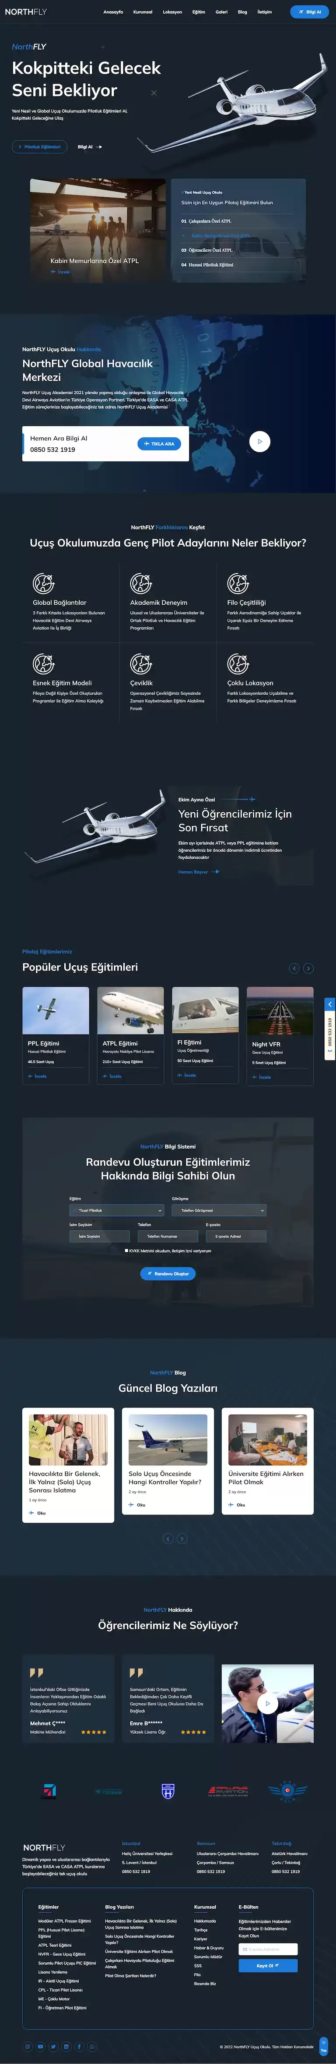The width and height of the screenshot is (336, 2064).
Task: Open the Night VFR course thumbnail
Action: pos(280,1011)
